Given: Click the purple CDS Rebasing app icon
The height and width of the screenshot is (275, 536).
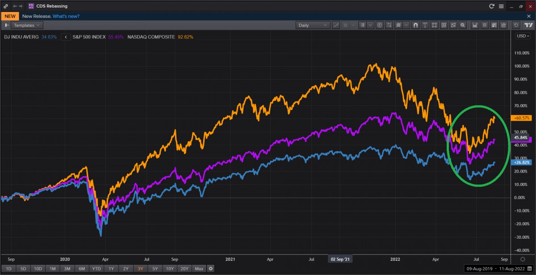Looking at the screenshot, I should coord(31,6).
